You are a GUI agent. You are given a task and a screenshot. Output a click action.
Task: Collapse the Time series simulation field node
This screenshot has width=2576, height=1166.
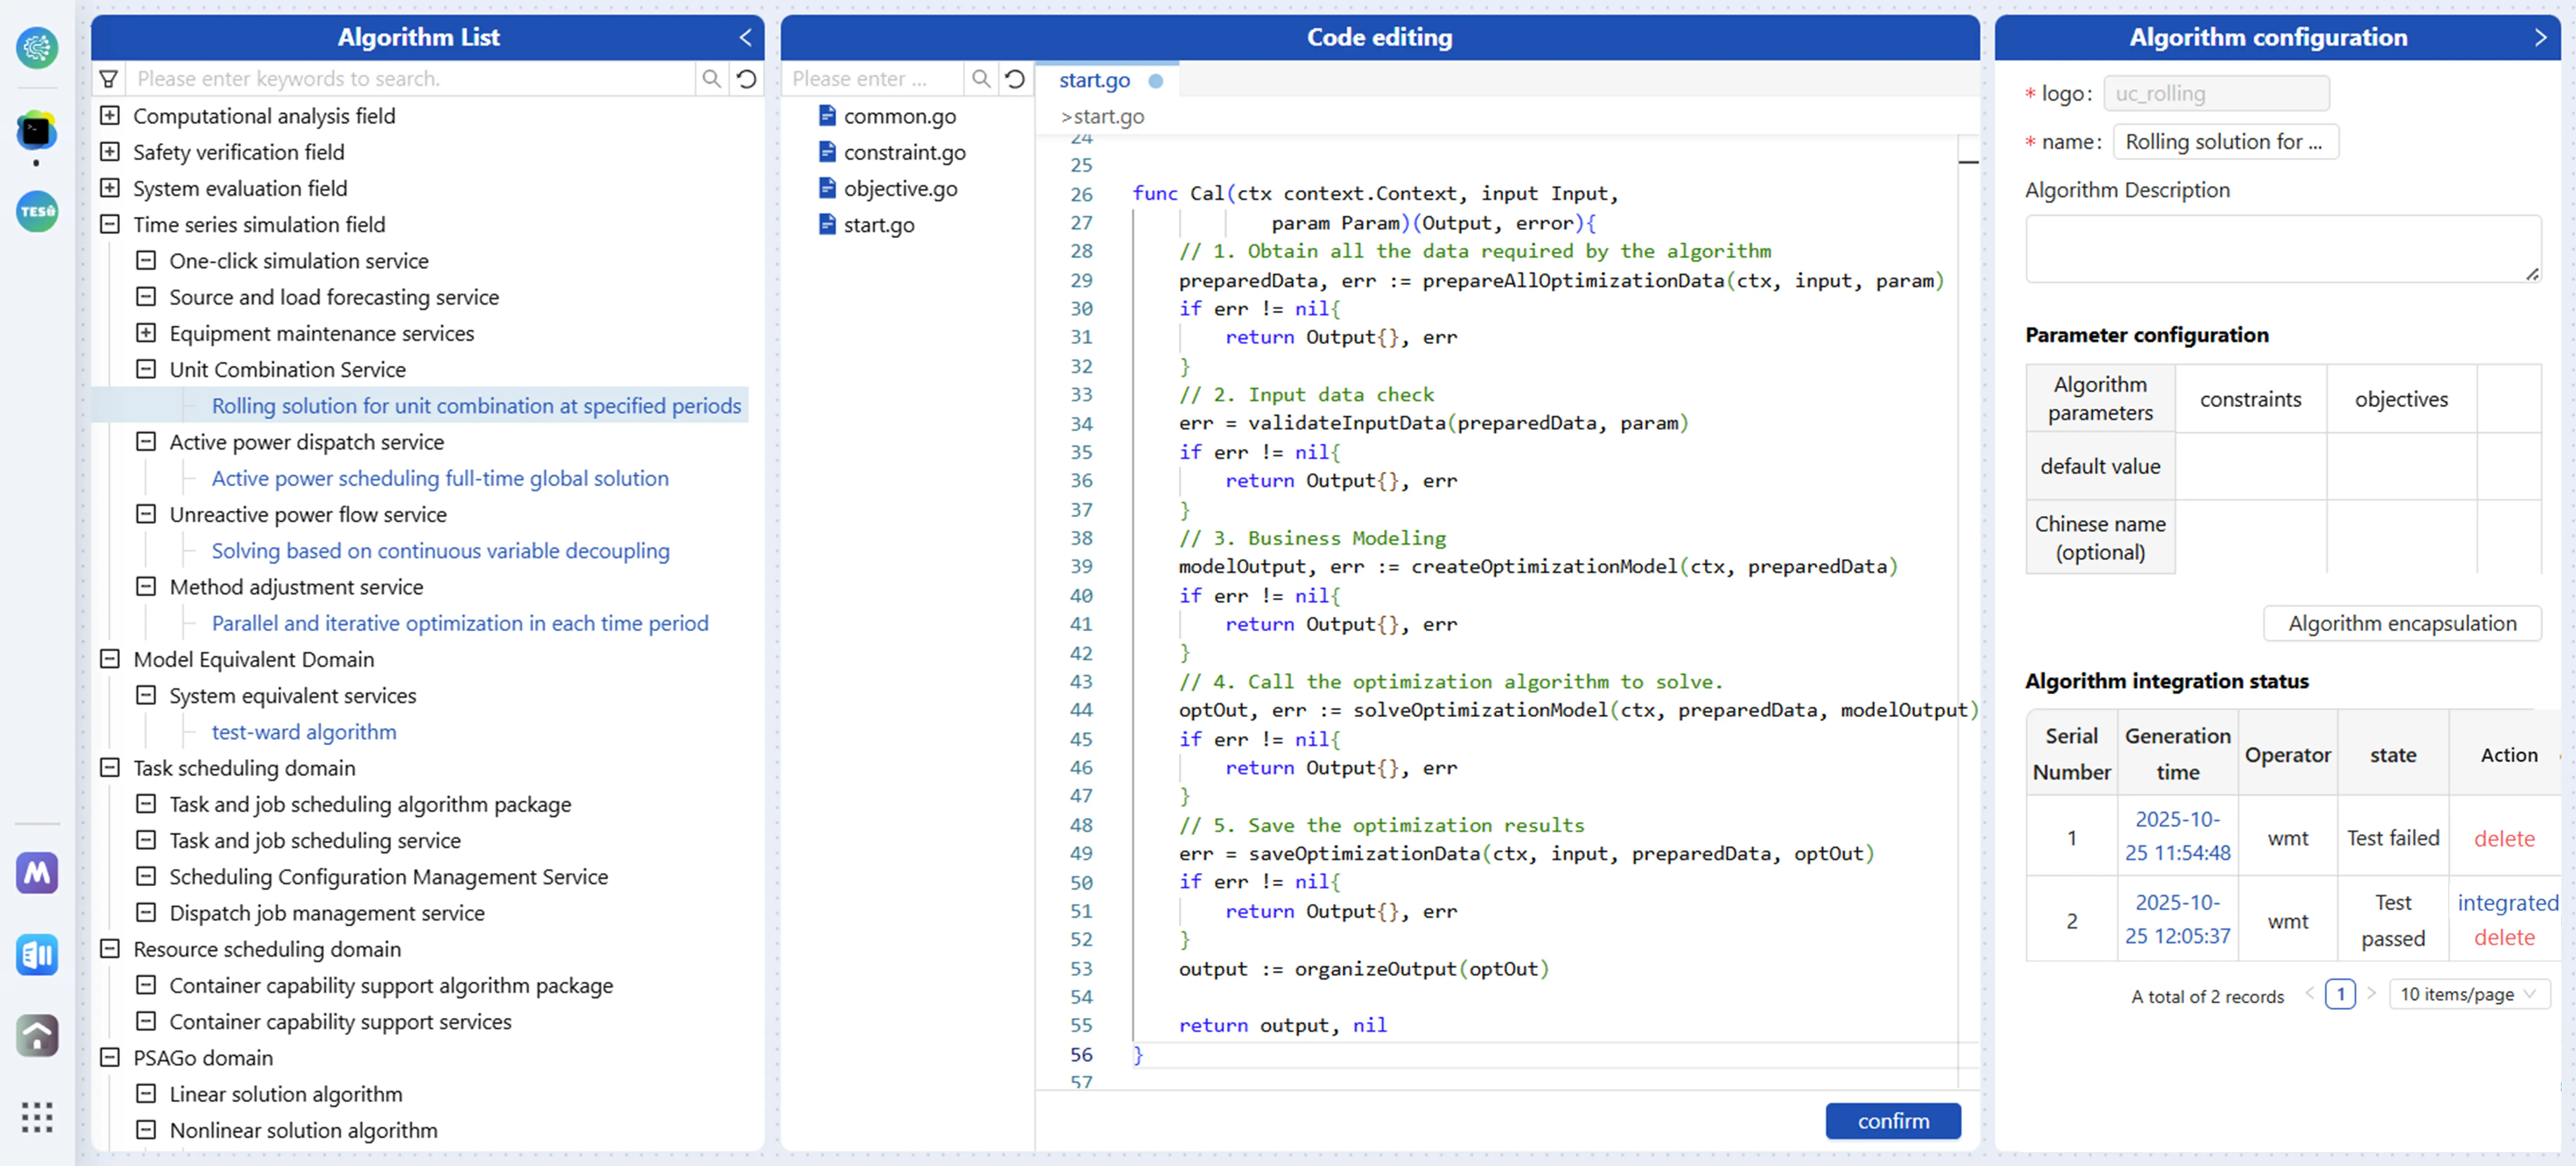[110, 225]
